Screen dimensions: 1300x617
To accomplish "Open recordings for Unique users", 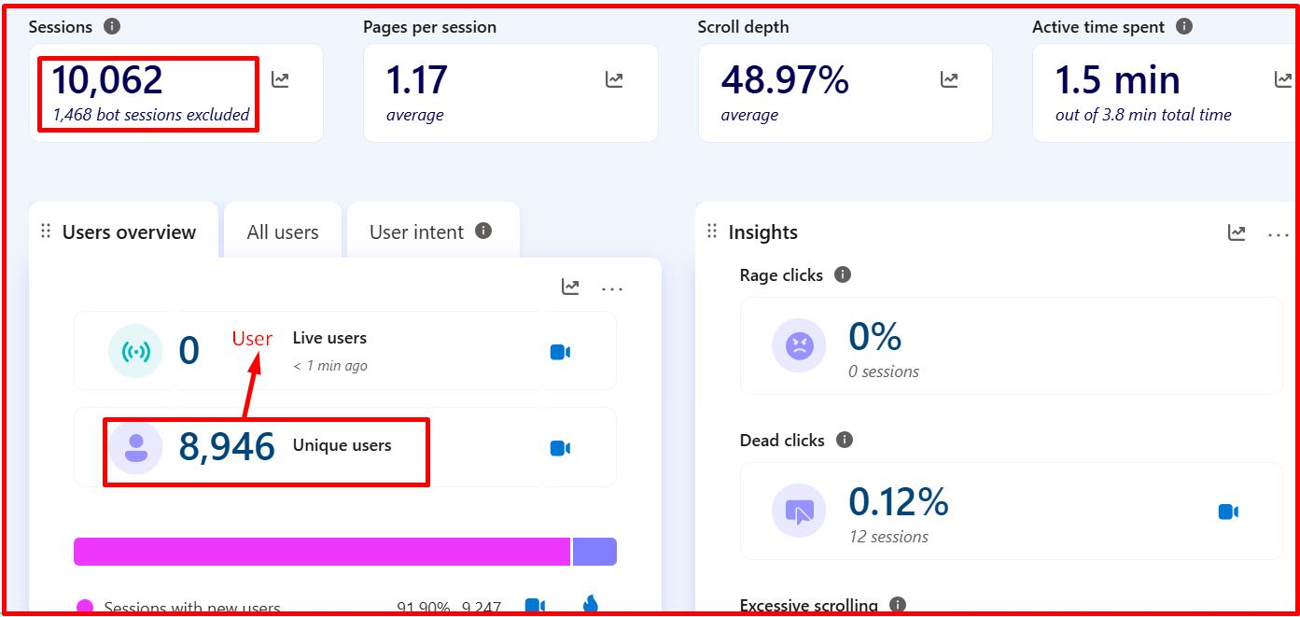I will pos(560,448).
